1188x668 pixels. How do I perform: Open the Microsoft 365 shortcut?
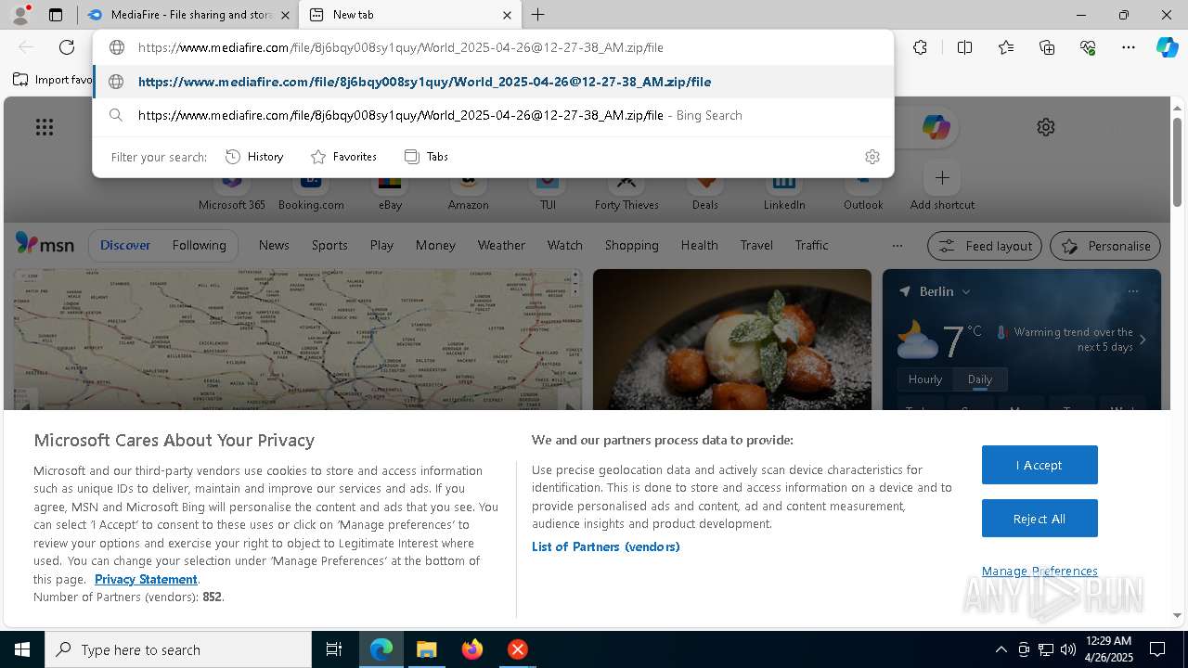click(232, 192)
